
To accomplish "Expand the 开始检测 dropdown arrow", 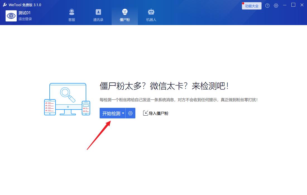I will 123,113.
